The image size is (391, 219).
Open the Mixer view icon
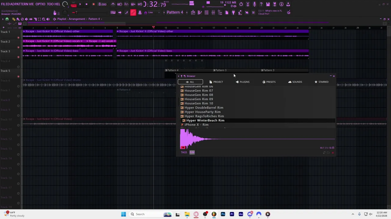213,12
